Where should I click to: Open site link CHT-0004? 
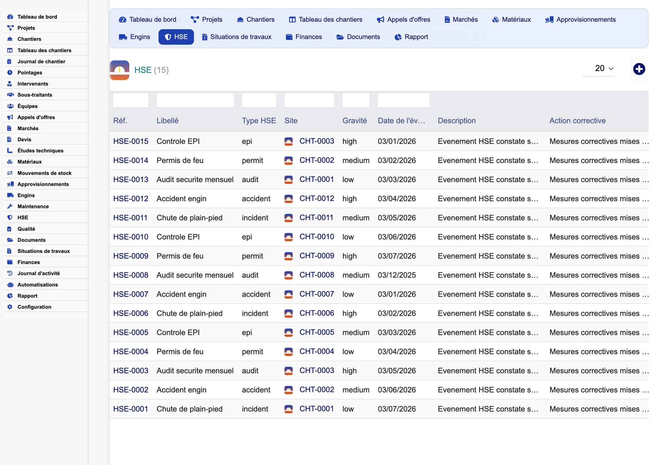click(317, 351)
